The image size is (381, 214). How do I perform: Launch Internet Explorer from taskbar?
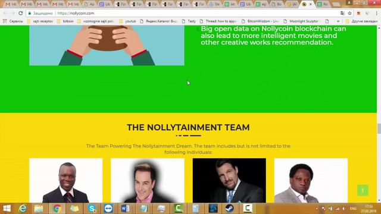tap(23, 209)
